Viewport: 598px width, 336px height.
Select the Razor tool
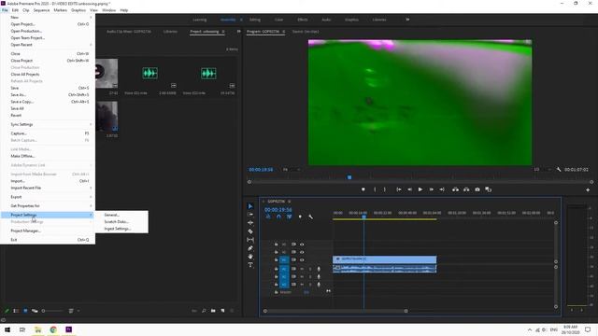coord(250,231)
